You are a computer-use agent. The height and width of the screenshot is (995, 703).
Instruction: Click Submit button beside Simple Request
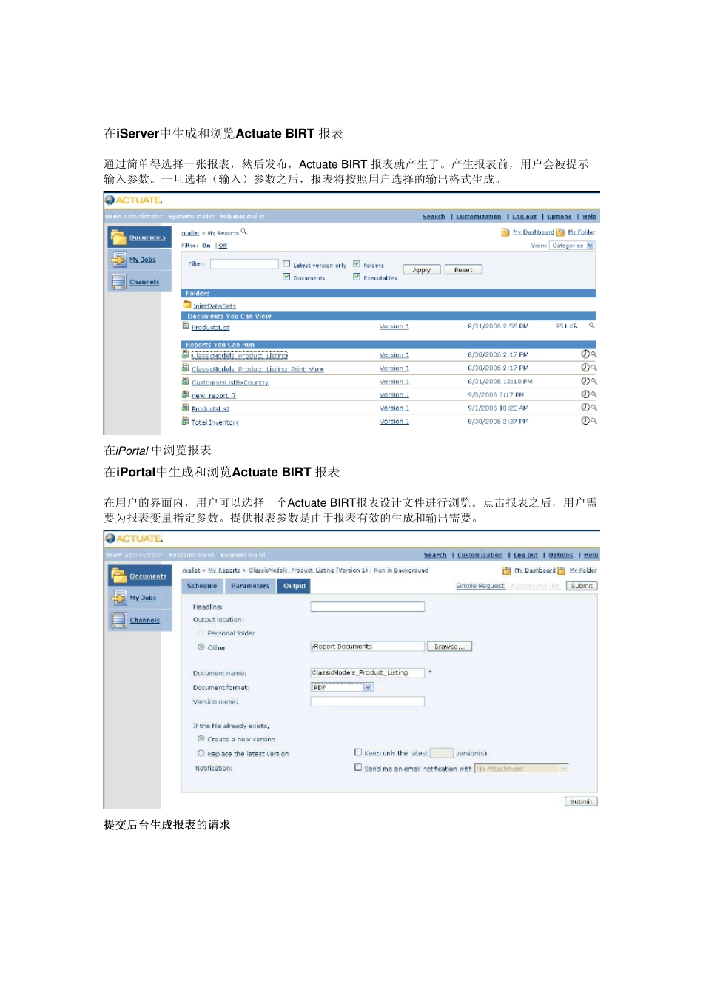tap(582, 586)
